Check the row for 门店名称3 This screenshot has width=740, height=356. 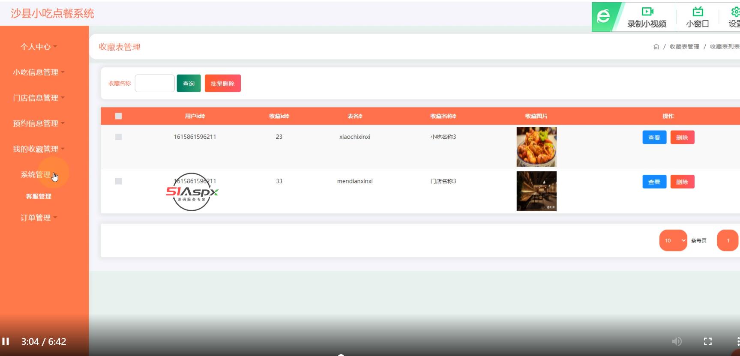click(119, 181)
